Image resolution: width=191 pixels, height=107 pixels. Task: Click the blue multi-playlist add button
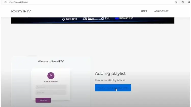click(x=113, y=88)
